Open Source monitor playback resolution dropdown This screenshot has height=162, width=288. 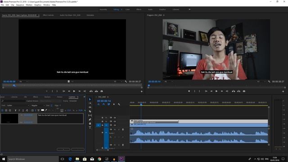tap(118, 81)
